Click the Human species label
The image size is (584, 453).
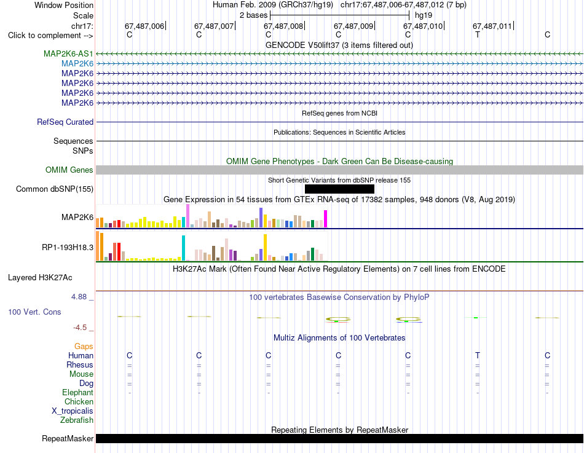click(x=81, y=355)
